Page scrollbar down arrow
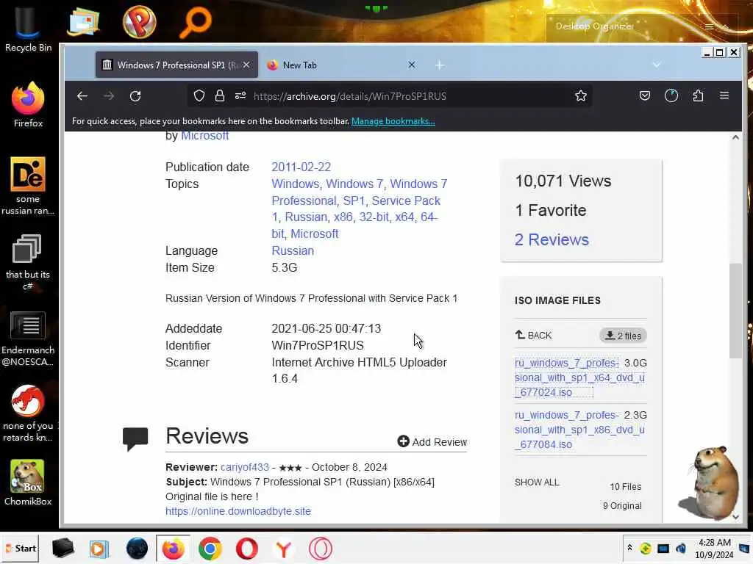 point(735,516)
